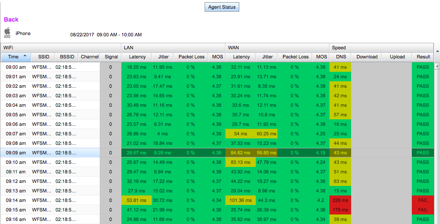This screenshot has height=224, width=440.
Task: Click the 101.36 ms WAN latency cell
Action: click(x=241, y=201)
